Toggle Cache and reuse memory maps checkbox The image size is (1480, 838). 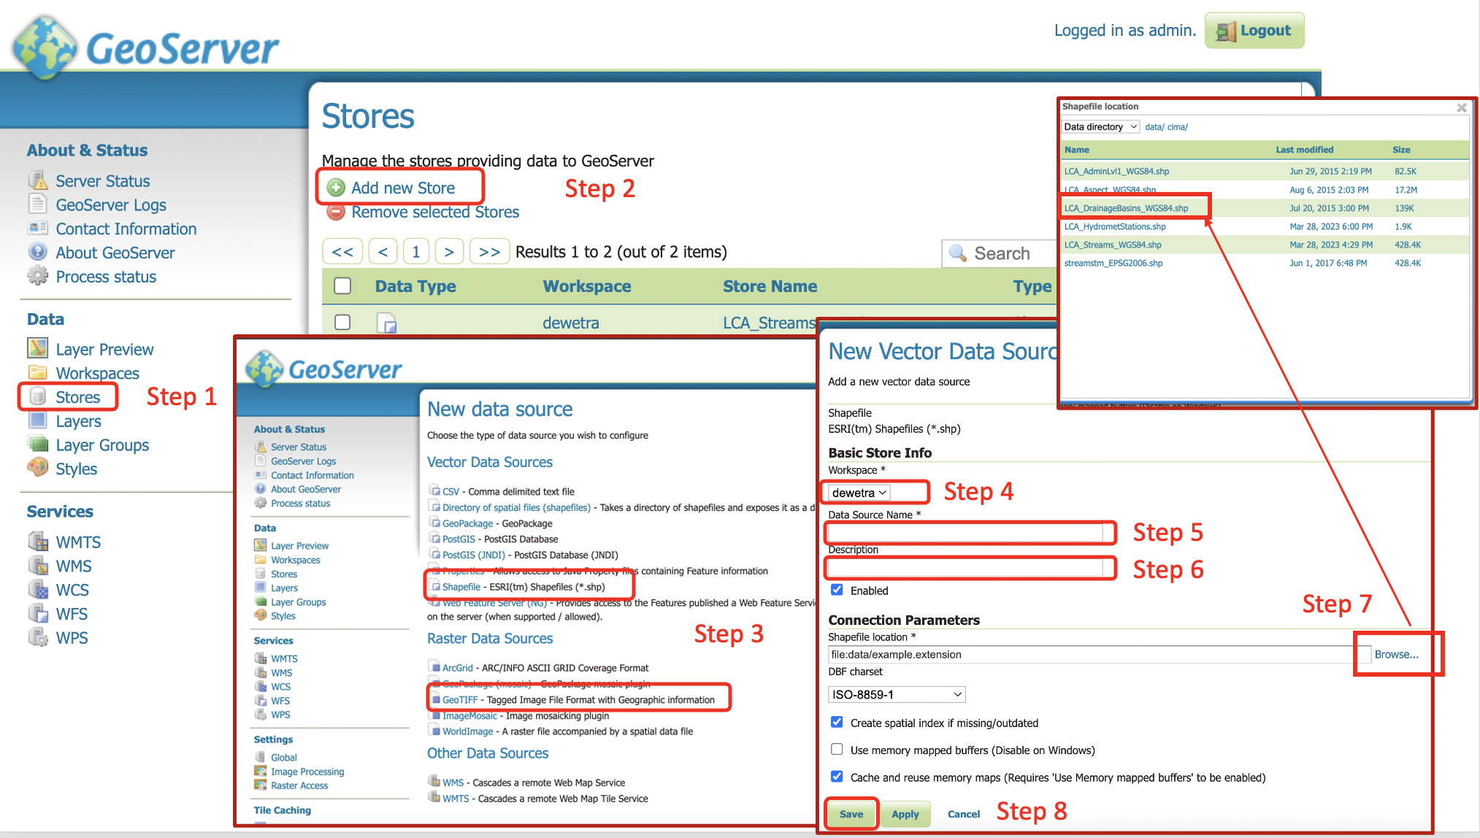(837, 777)
